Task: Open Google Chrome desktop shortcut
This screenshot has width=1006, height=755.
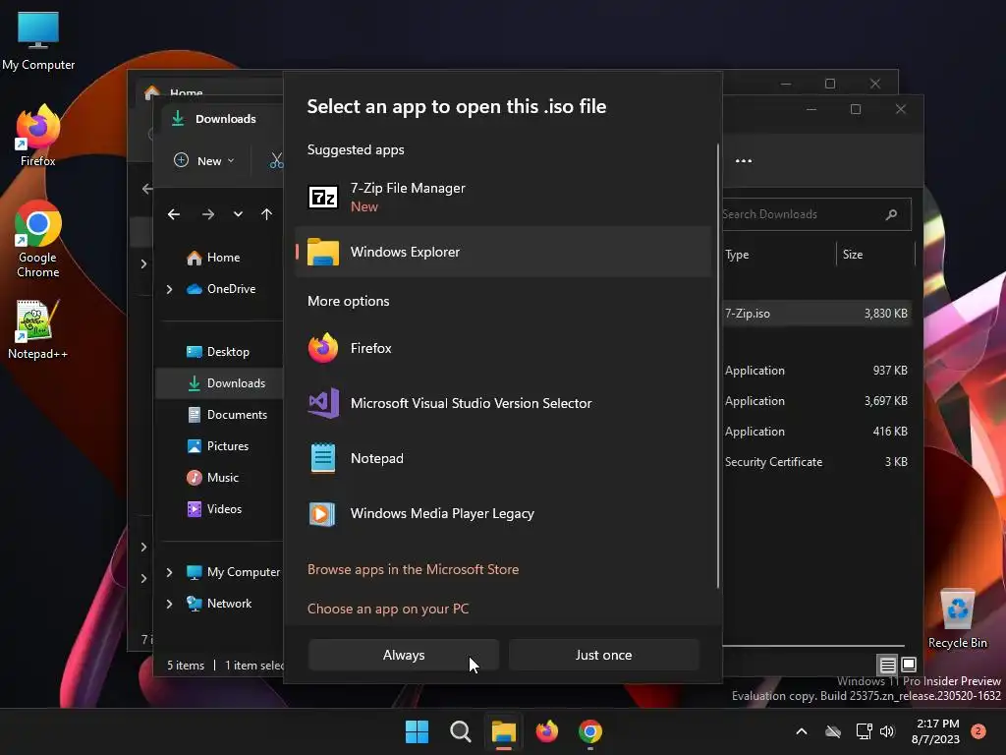Action: point(38,239)
